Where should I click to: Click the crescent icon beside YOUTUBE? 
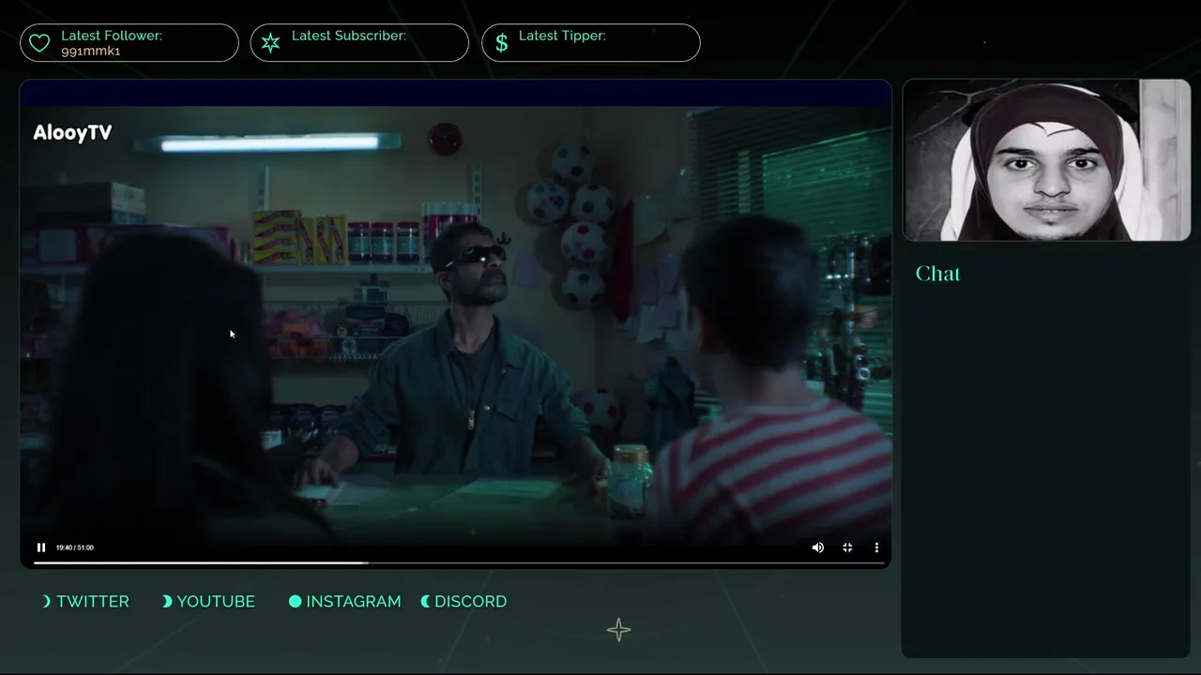(x=167, y=601)
